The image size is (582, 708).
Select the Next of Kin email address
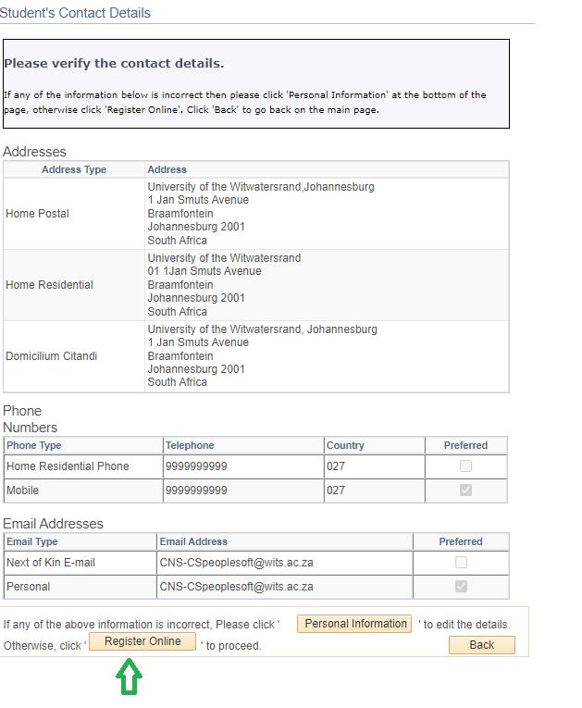coord(236,563)
